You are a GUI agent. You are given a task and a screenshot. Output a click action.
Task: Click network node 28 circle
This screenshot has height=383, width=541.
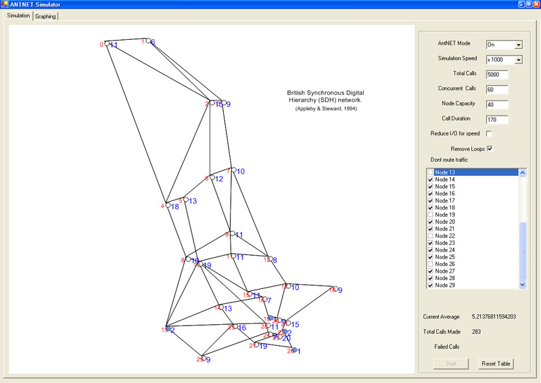268,325
